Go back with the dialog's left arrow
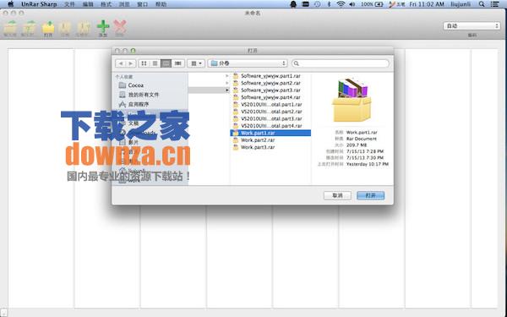Viewport: 507px width, 317px height. (x=121, y=63)
